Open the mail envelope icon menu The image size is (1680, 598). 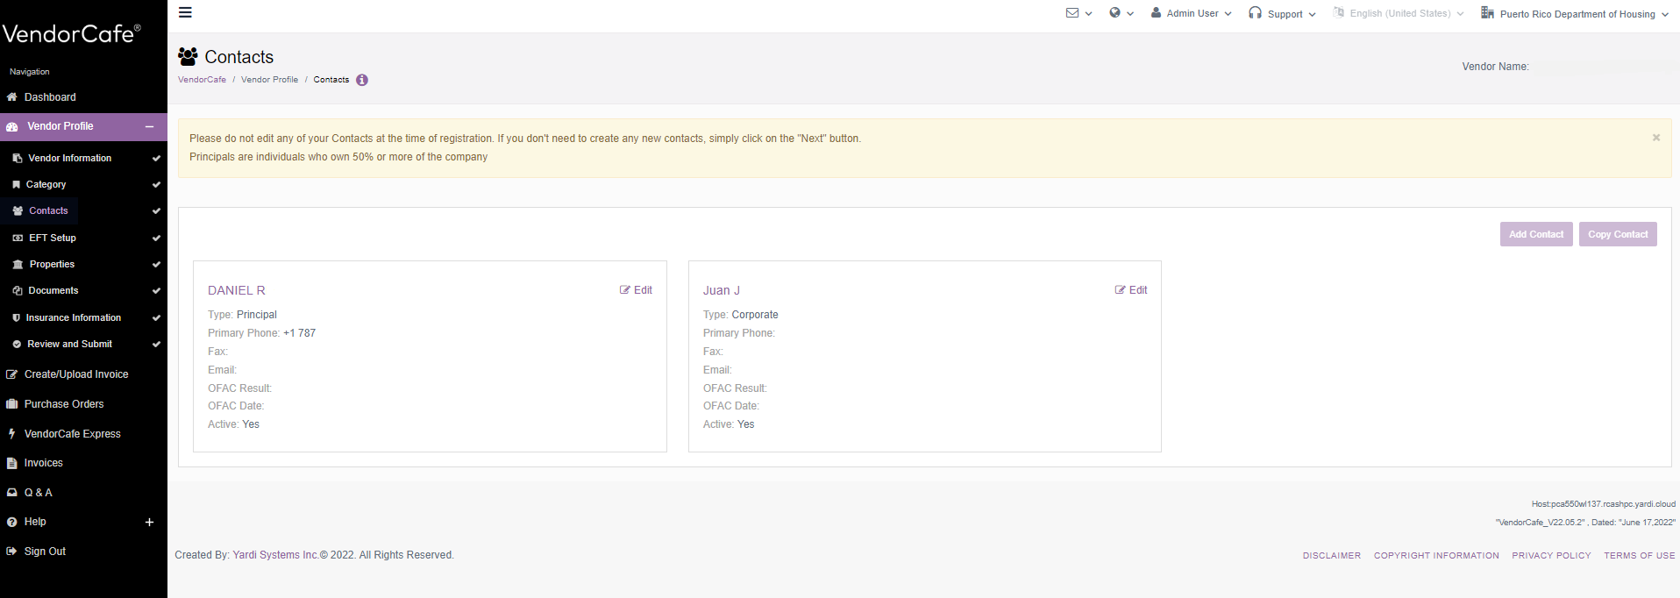pyautogui.click(x=1072, y=13)
